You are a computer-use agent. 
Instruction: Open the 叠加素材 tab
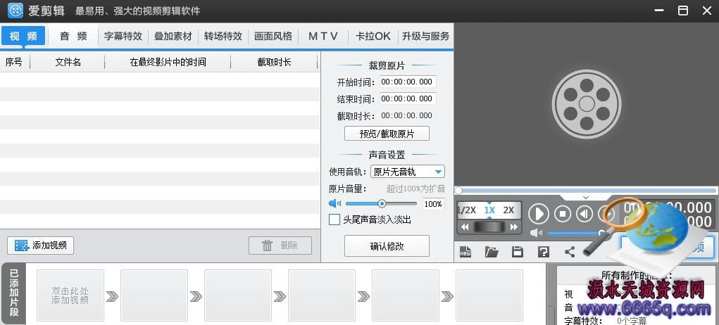coord(173,36)
